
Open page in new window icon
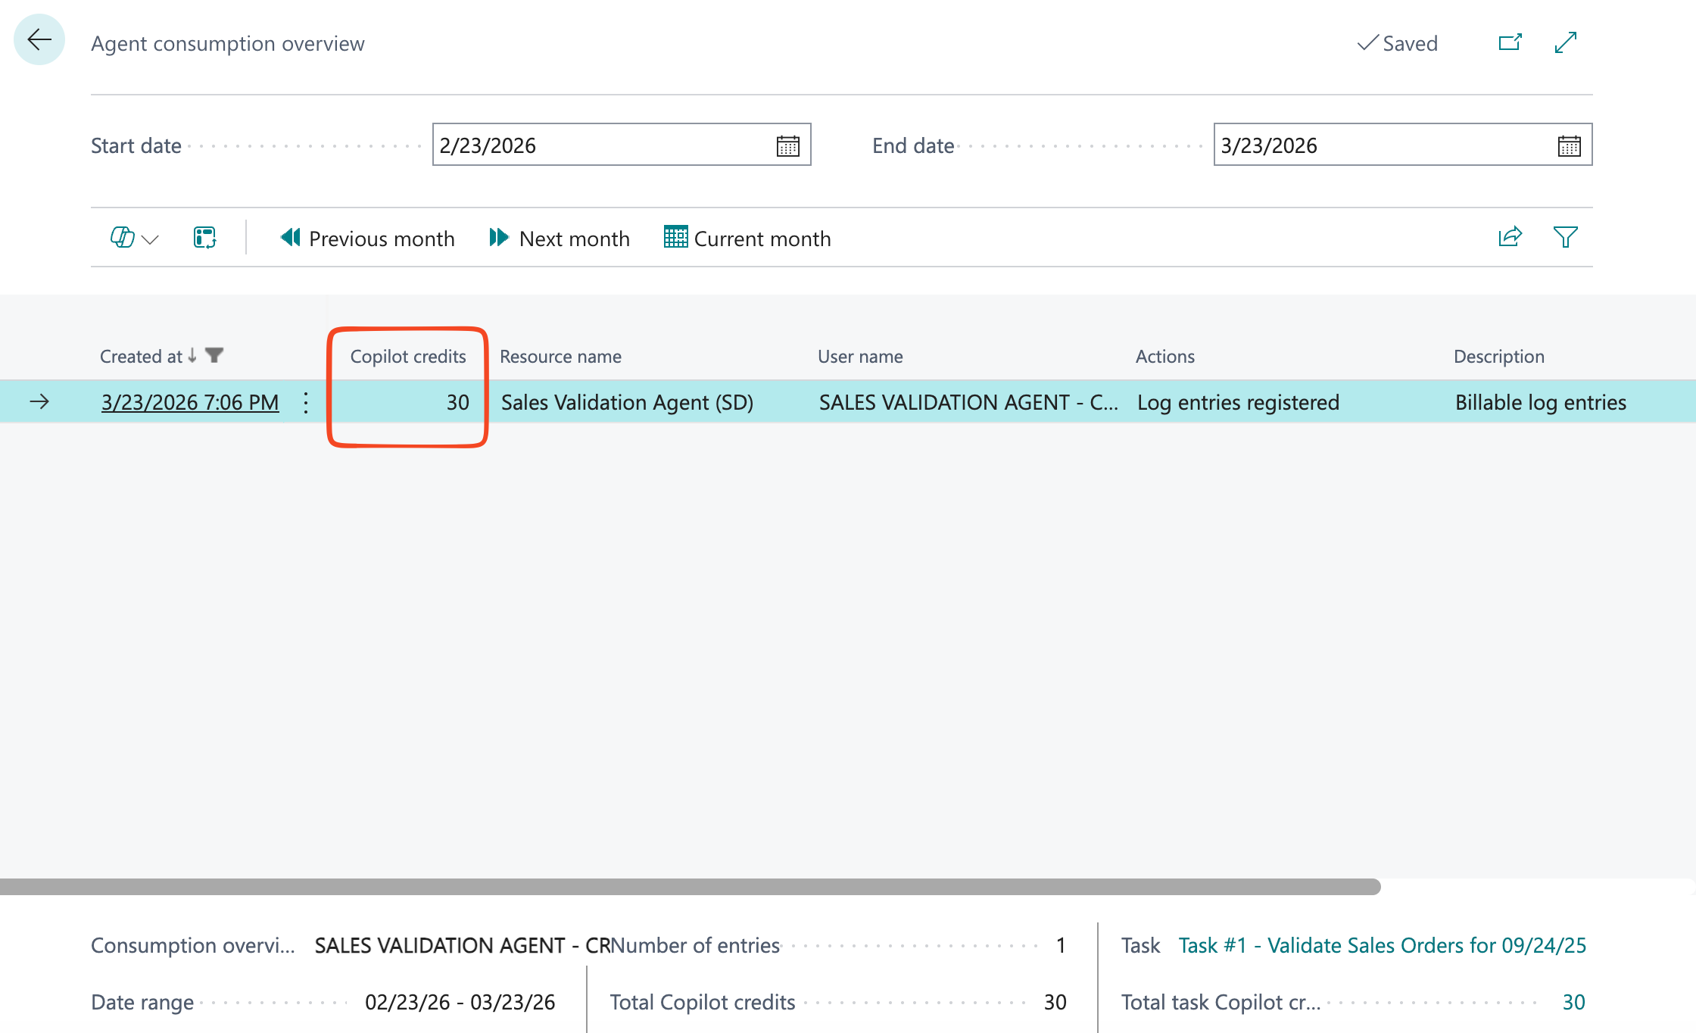[x=1510, y=42]
